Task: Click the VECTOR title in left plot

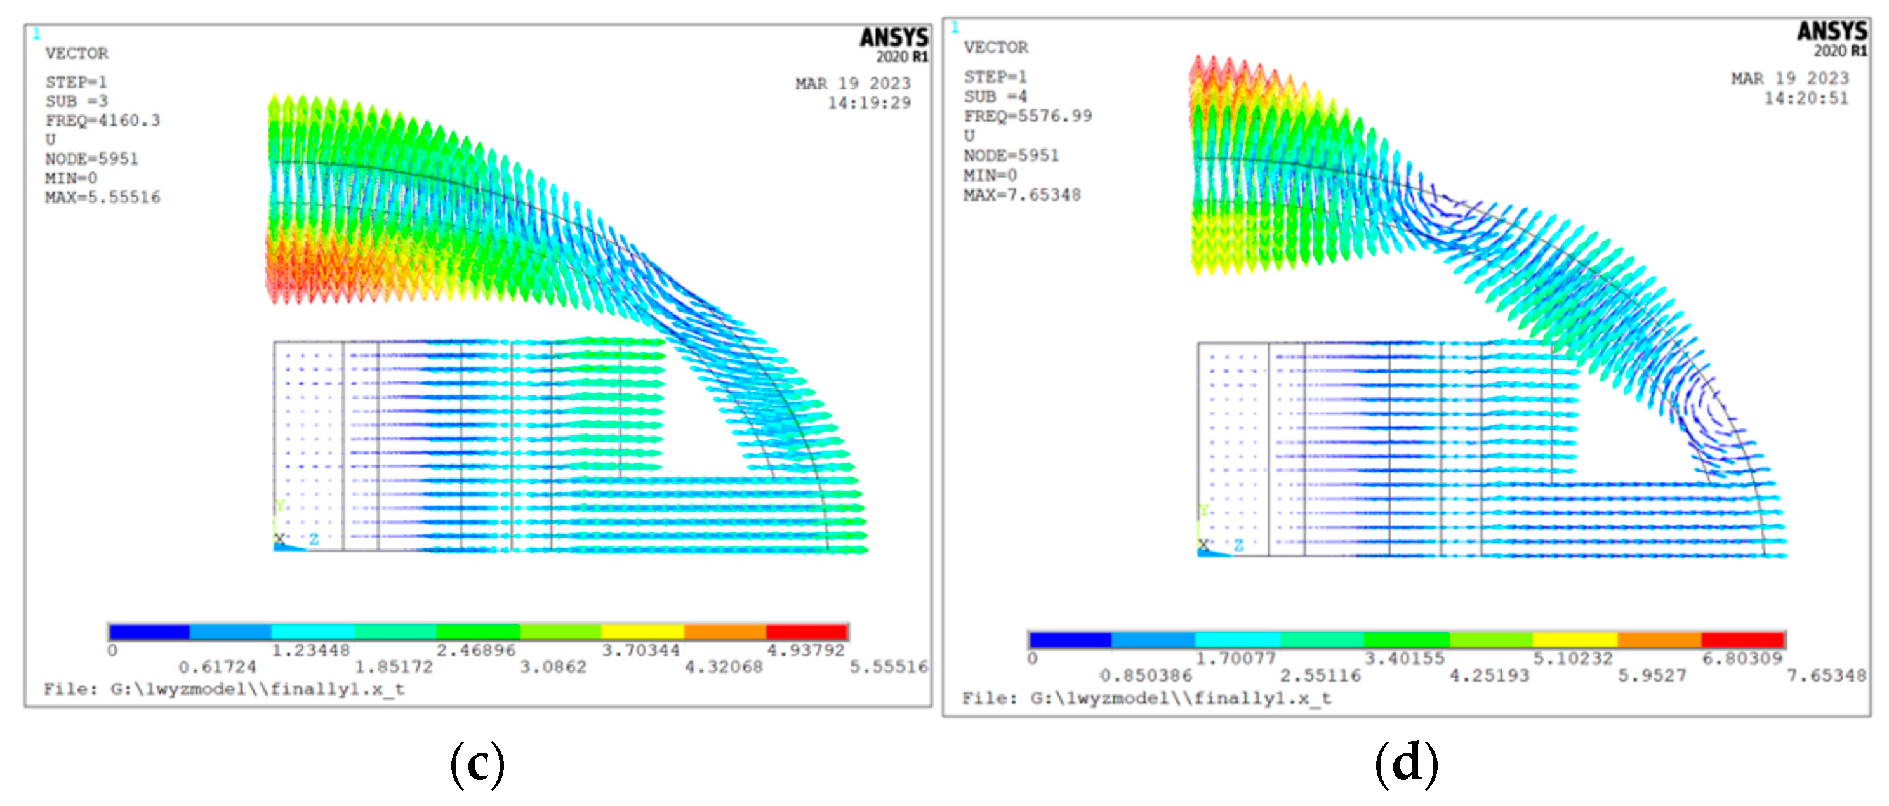Action: point(76,53)
